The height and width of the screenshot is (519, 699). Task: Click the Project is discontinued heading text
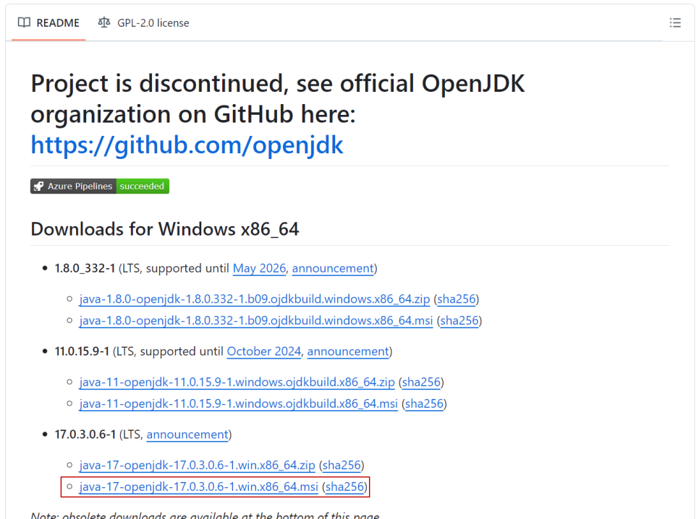pyautogui.click(x=278, y=99)
